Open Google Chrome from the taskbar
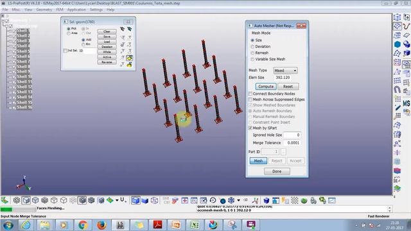This screenshot has height=231, width=411. 83,225
